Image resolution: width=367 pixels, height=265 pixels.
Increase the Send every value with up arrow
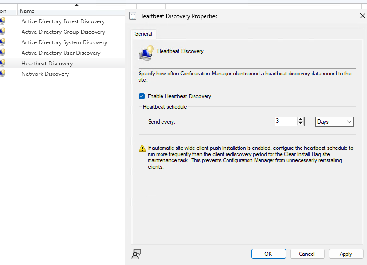(x=300, y=119)
